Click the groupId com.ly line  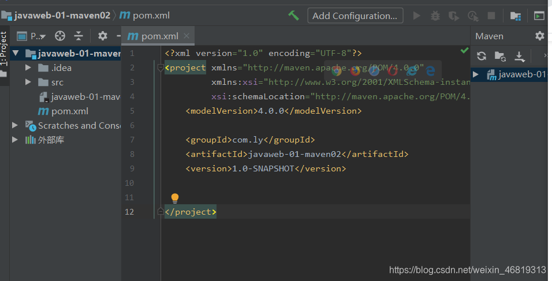(250, 140)
